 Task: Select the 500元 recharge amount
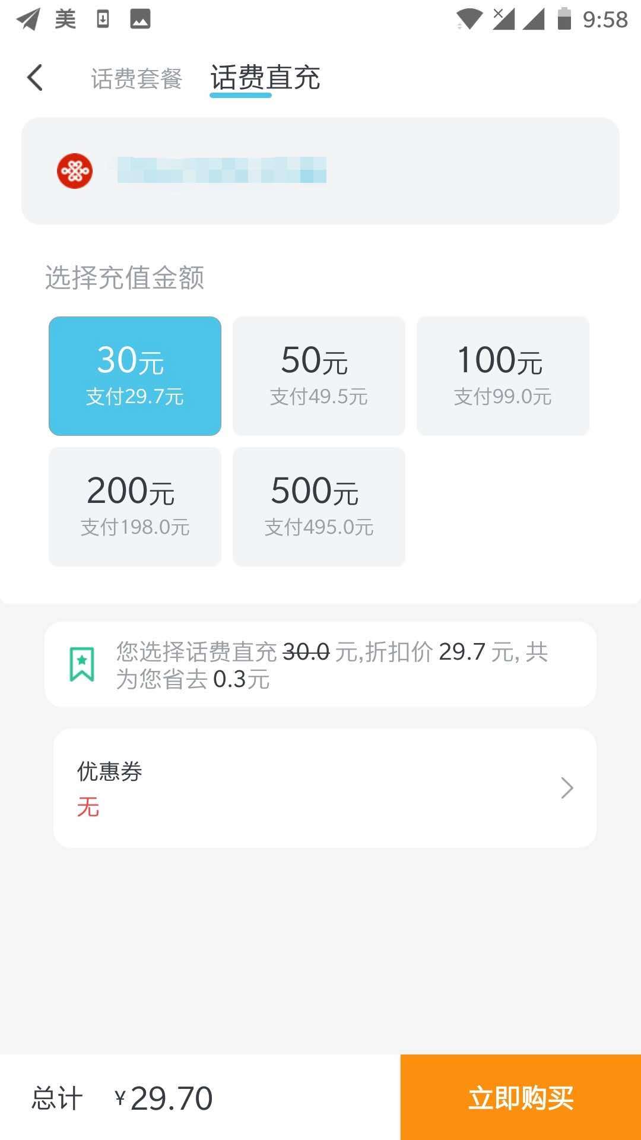click(319, 506)
